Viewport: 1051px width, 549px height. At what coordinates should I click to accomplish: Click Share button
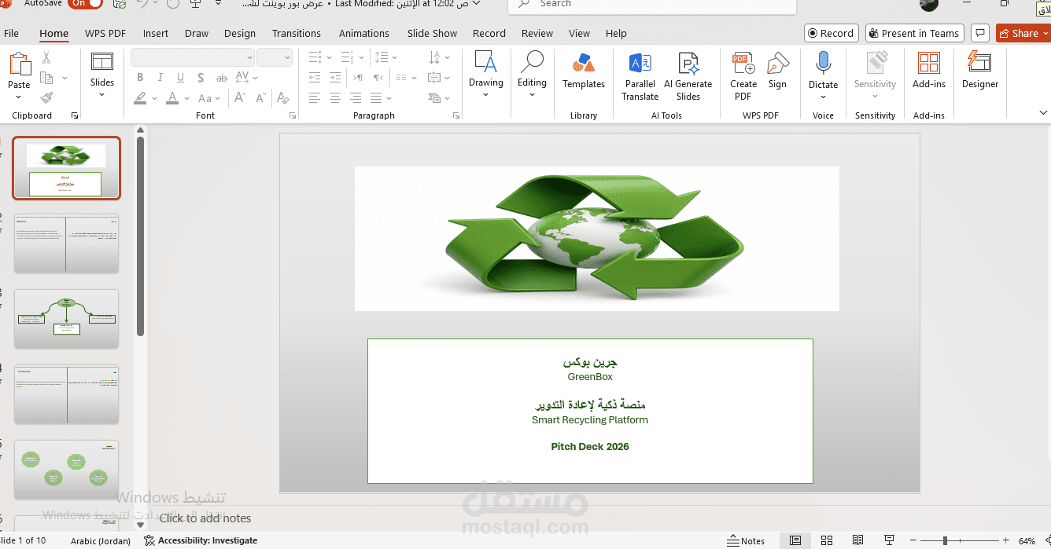point(1023,33)
